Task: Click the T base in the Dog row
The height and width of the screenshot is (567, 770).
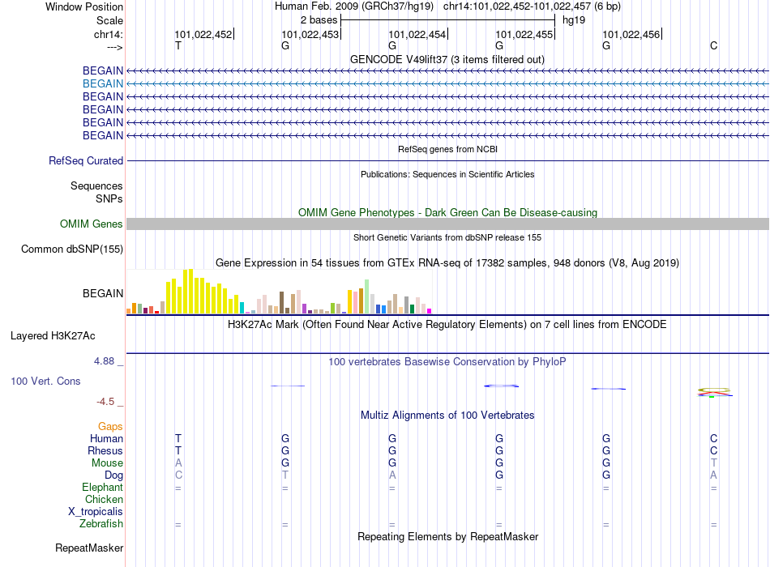Action: click(285, 475)
